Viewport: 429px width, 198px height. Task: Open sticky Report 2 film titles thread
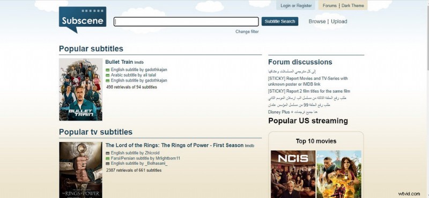[x=309, y=91]
